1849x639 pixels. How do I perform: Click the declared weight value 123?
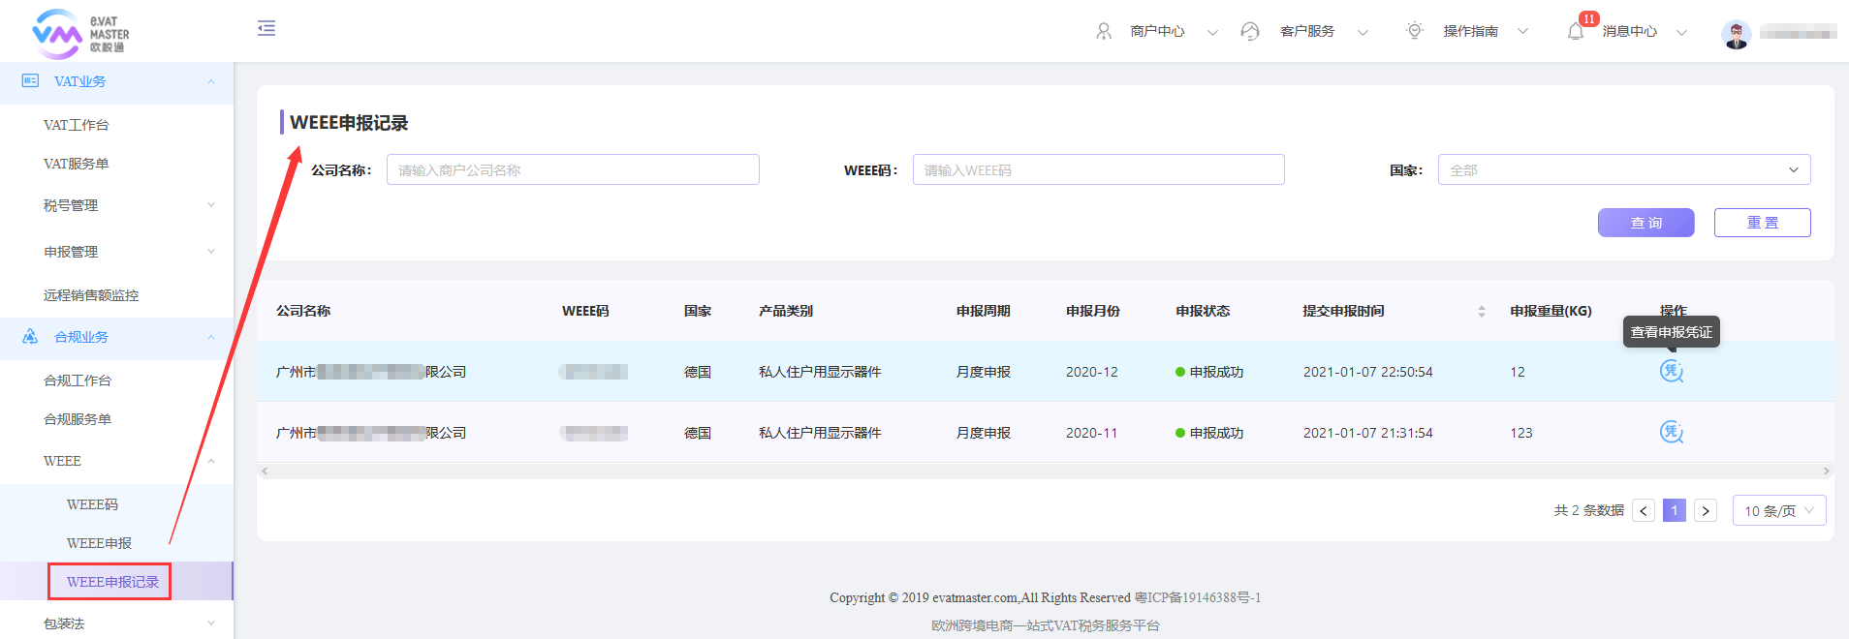(x=1521, y=433)
